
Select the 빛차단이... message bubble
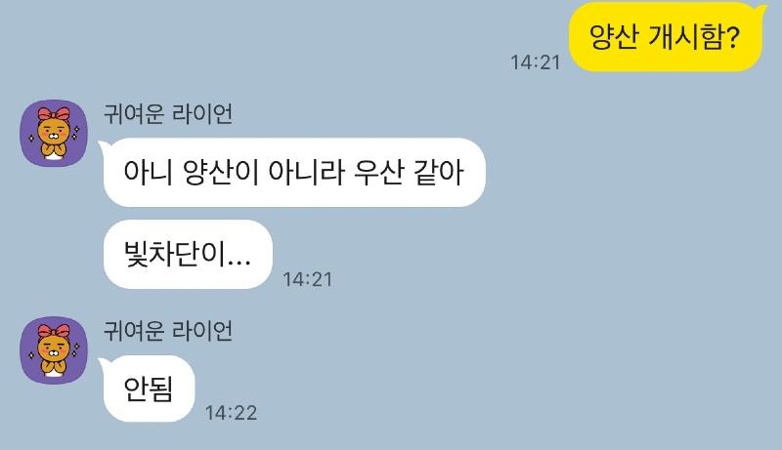[188, 254]
